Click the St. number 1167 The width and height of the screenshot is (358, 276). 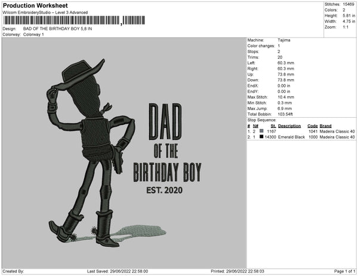tap(271, 131)
